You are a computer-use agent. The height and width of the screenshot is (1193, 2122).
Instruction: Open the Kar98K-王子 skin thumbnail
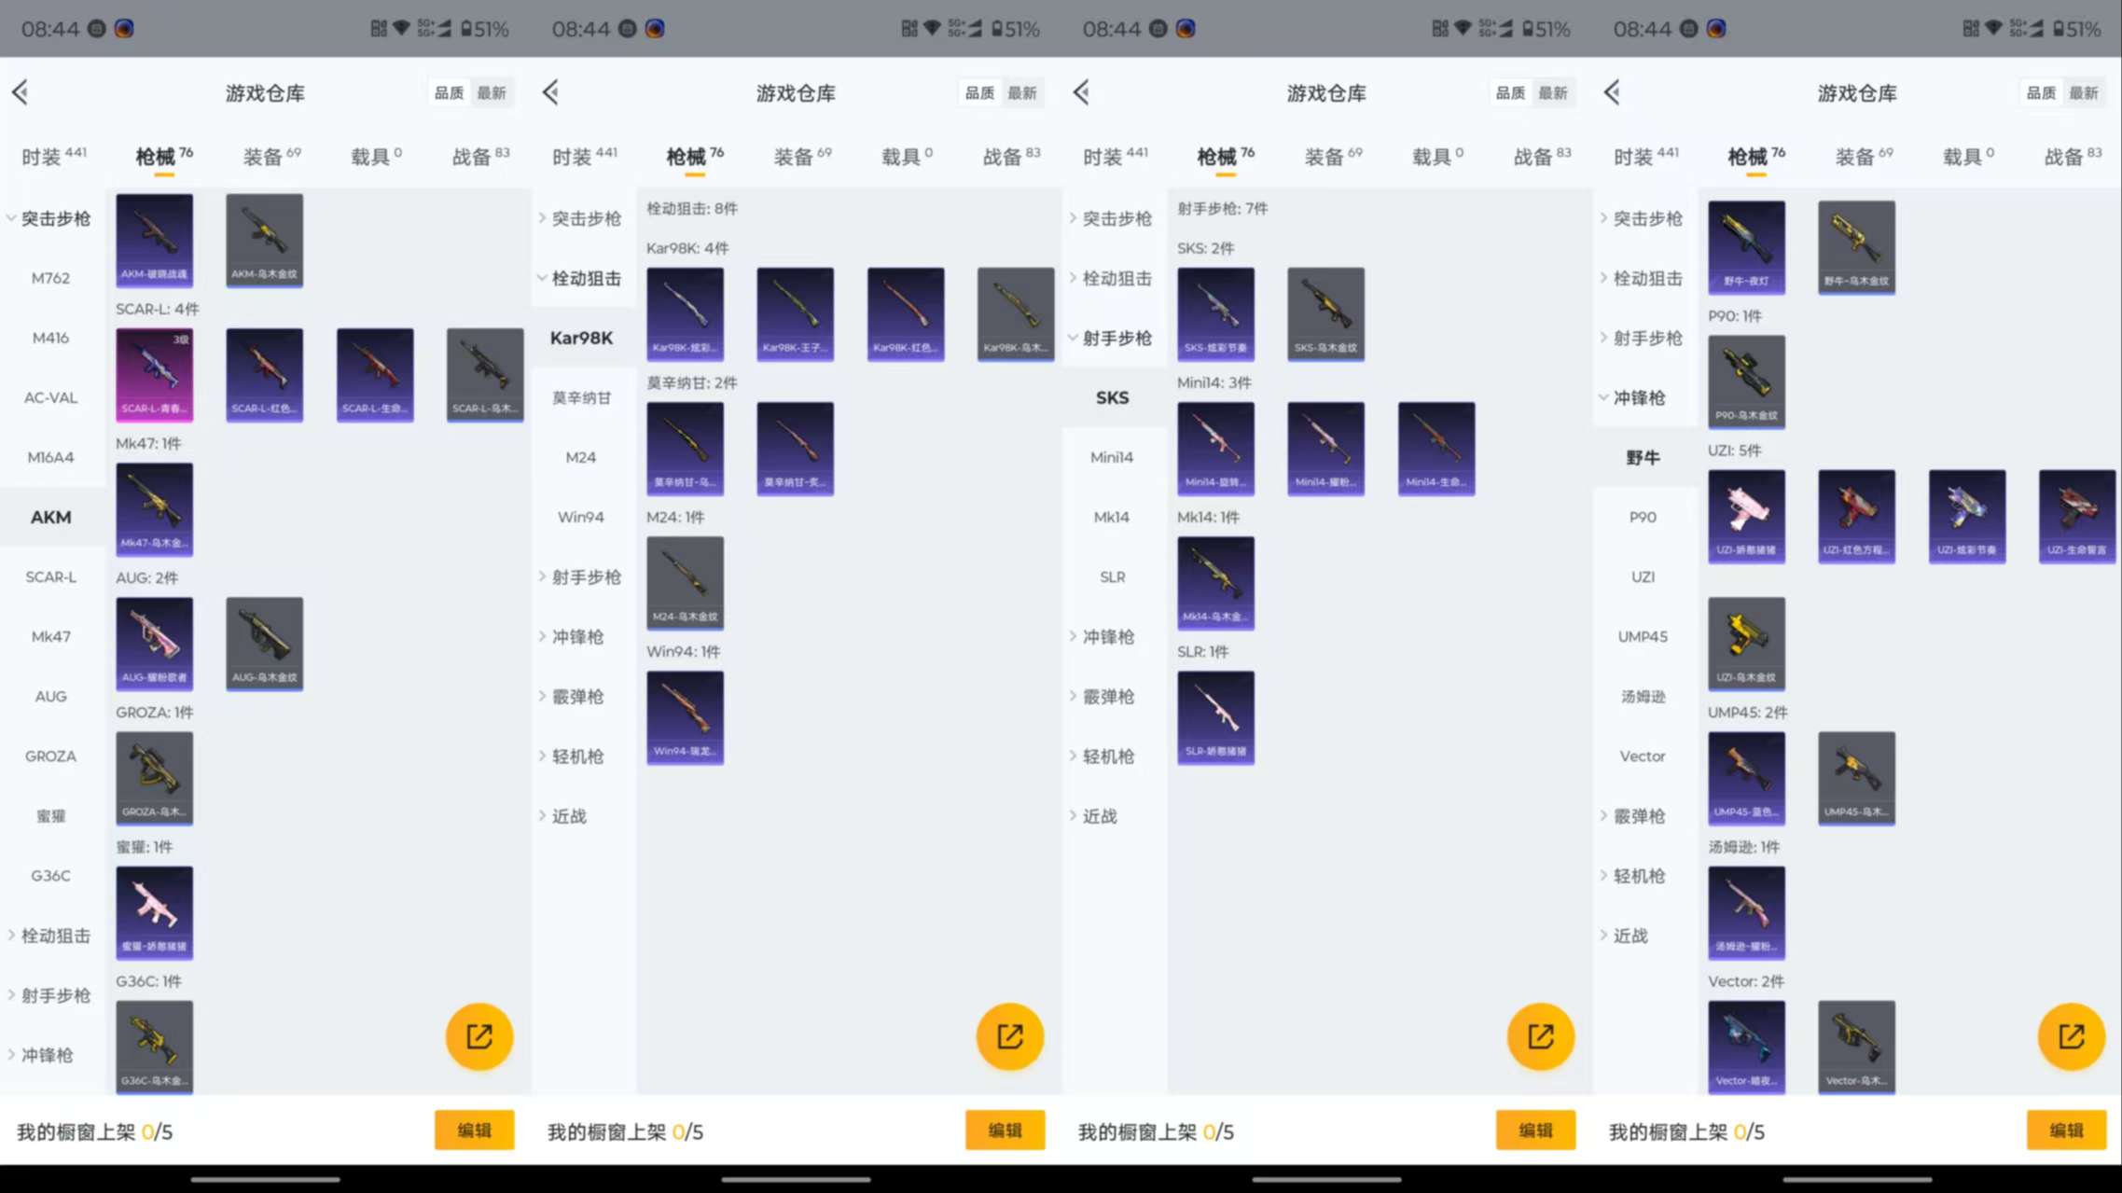(795, 314)
